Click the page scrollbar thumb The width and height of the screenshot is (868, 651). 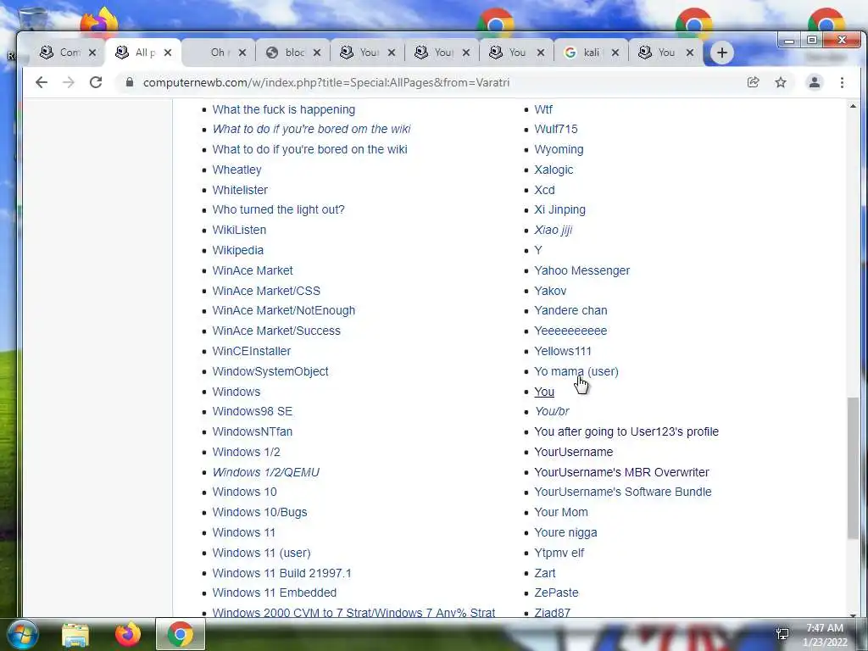(x=853, y=468)
